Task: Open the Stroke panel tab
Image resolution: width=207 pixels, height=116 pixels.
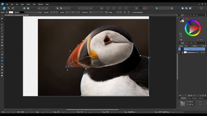Action: point(188,15)
